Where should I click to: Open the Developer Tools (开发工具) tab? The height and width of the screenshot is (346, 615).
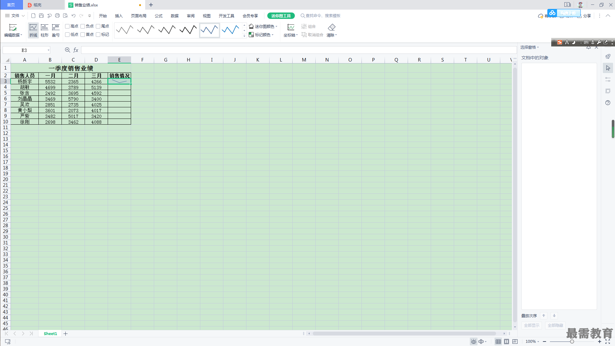click(x=227, y=16)
